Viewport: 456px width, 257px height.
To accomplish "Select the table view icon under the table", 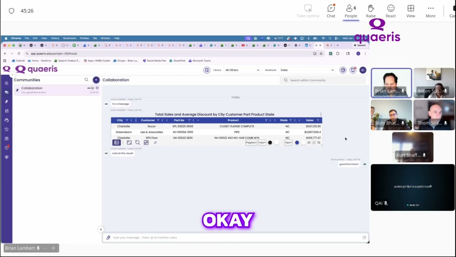I will (116, 142).
